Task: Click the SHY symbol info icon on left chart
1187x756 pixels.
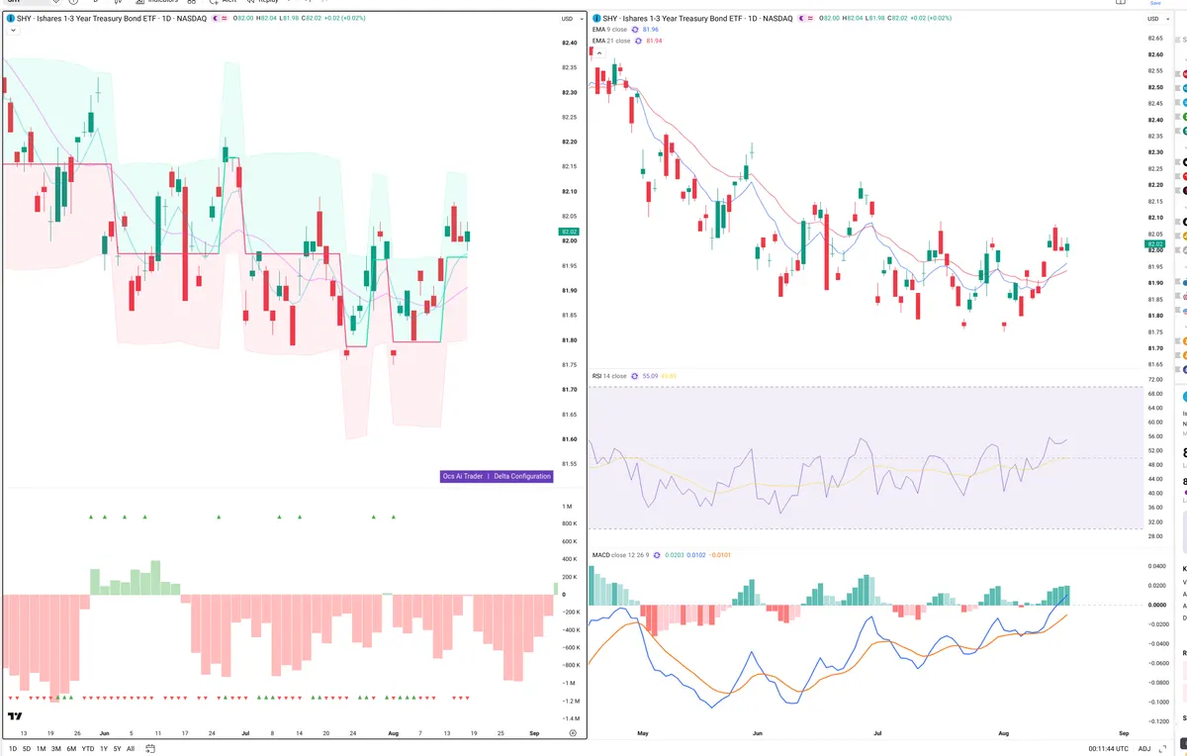Action: [x=11, y=19]
